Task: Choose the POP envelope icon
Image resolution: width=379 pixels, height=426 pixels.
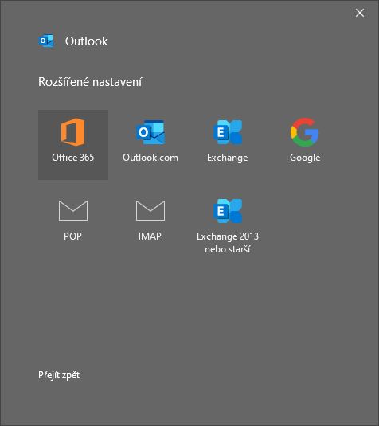Action: click(73, 210)
